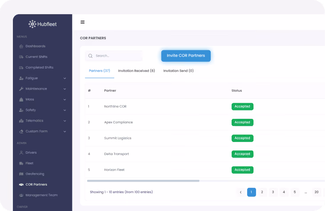Open the Management Team page
Screen dimensions: 325x211
click(x=41, y=195)
